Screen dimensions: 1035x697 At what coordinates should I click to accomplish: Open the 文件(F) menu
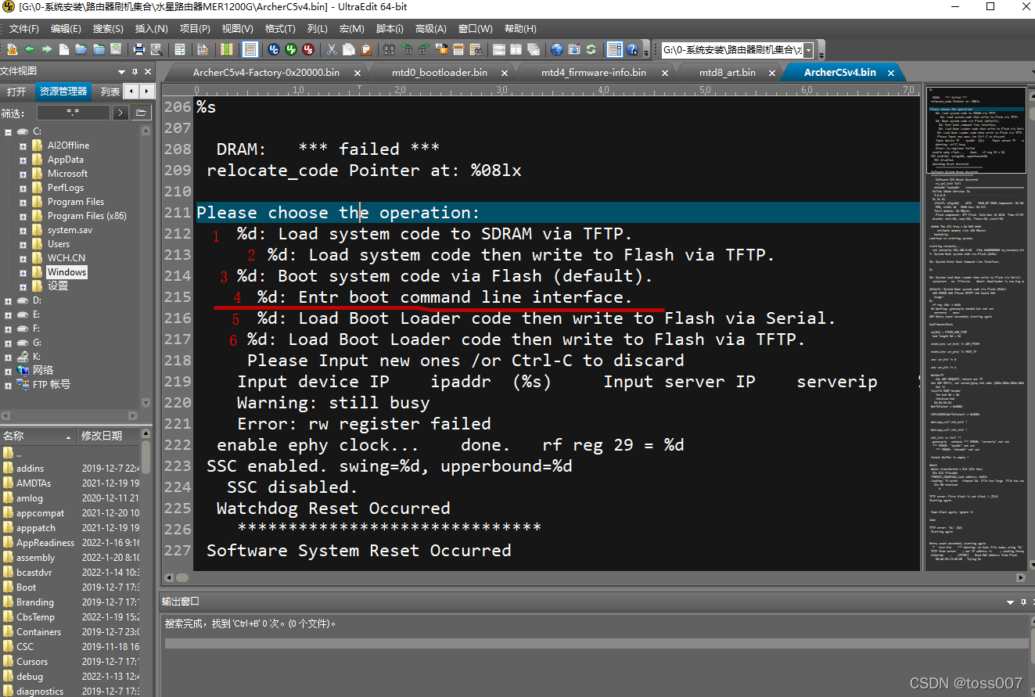click(x=24, y=29)
